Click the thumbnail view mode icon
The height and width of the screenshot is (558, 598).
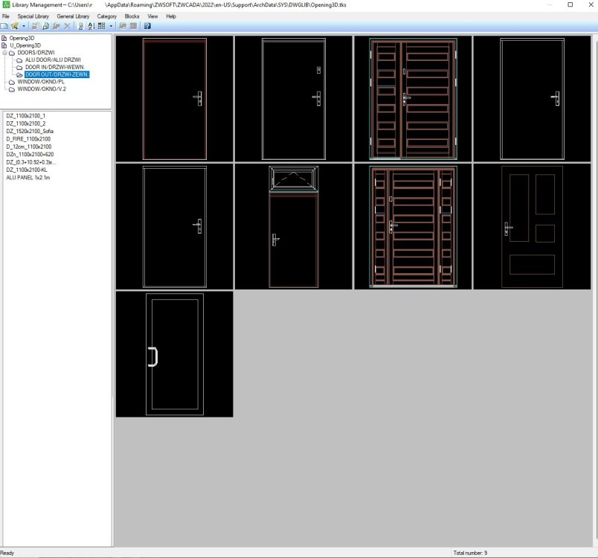pos(102,26)
